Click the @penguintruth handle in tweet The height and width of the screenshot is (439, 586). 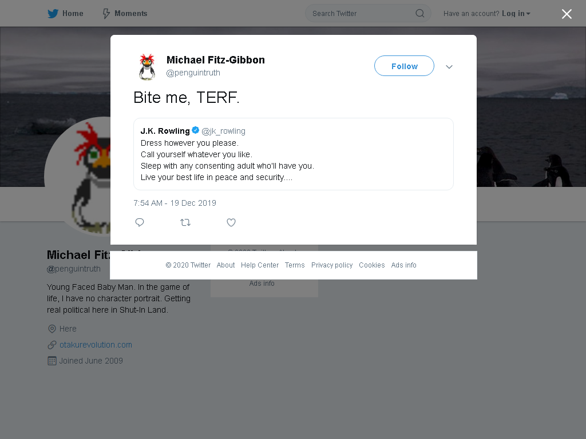click(193, 73)
